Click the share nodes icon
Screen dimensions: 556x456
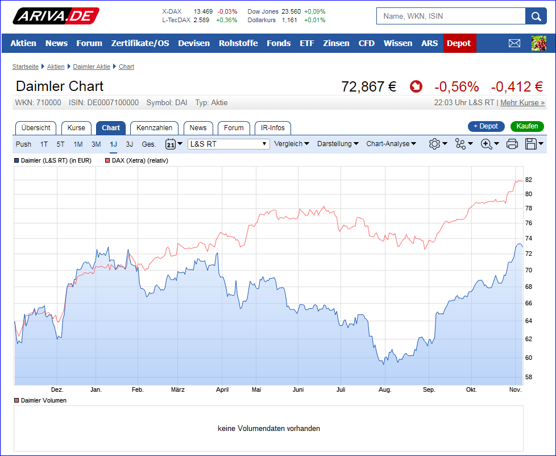point(460,144)
